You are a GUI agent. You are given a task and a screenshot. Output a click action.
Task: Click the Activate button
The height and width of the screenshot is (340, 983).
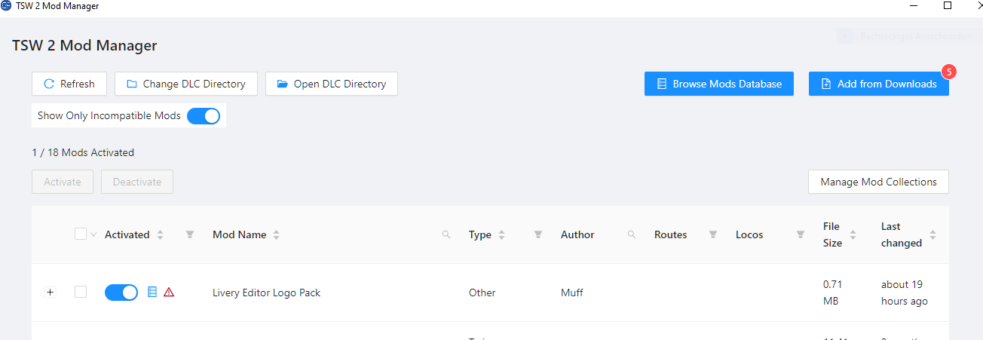pos(63,182)
